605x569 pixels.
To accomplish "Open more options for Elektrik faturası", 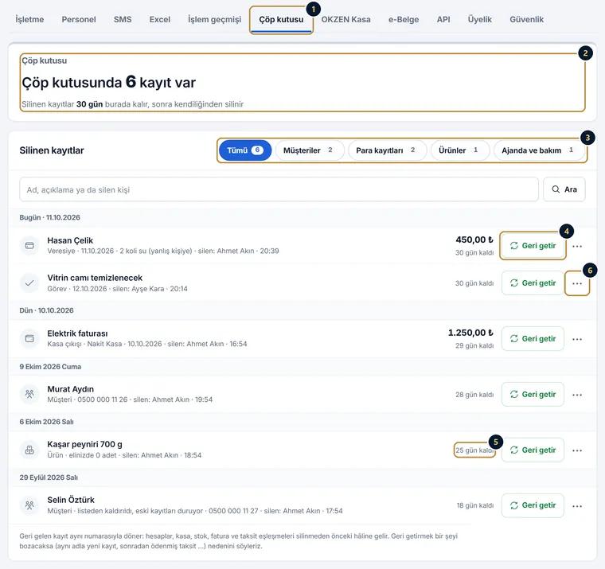I will pyautogui.click(x=577, y=339).
